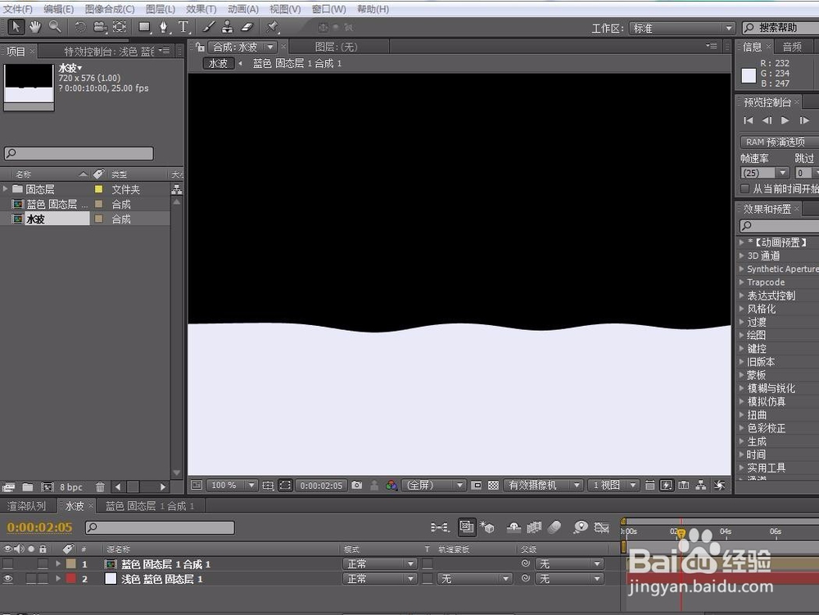This screenshot has height=615, width=819.
Task: Create a new folder in project panel
Action: point(28,486)
